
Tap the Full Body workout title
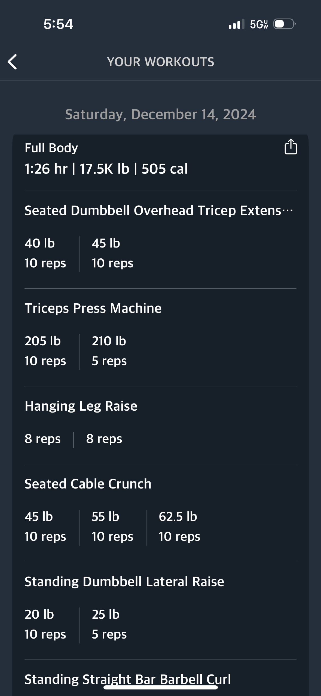pyautogui.click(x=51, y=148)
